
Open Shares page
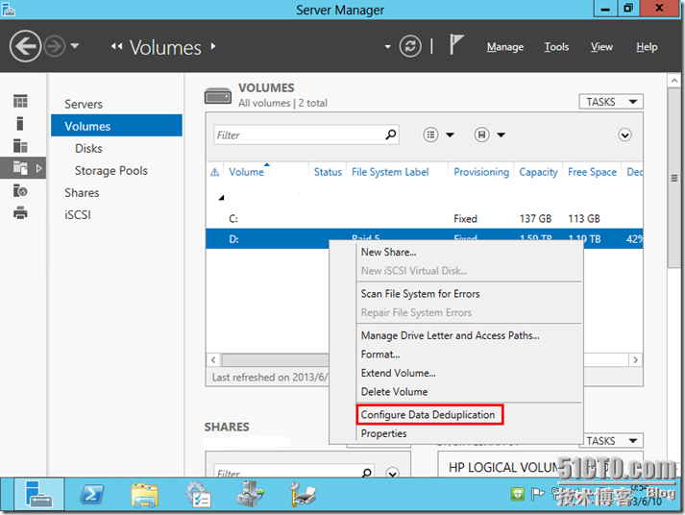click(x=82, y=192)
